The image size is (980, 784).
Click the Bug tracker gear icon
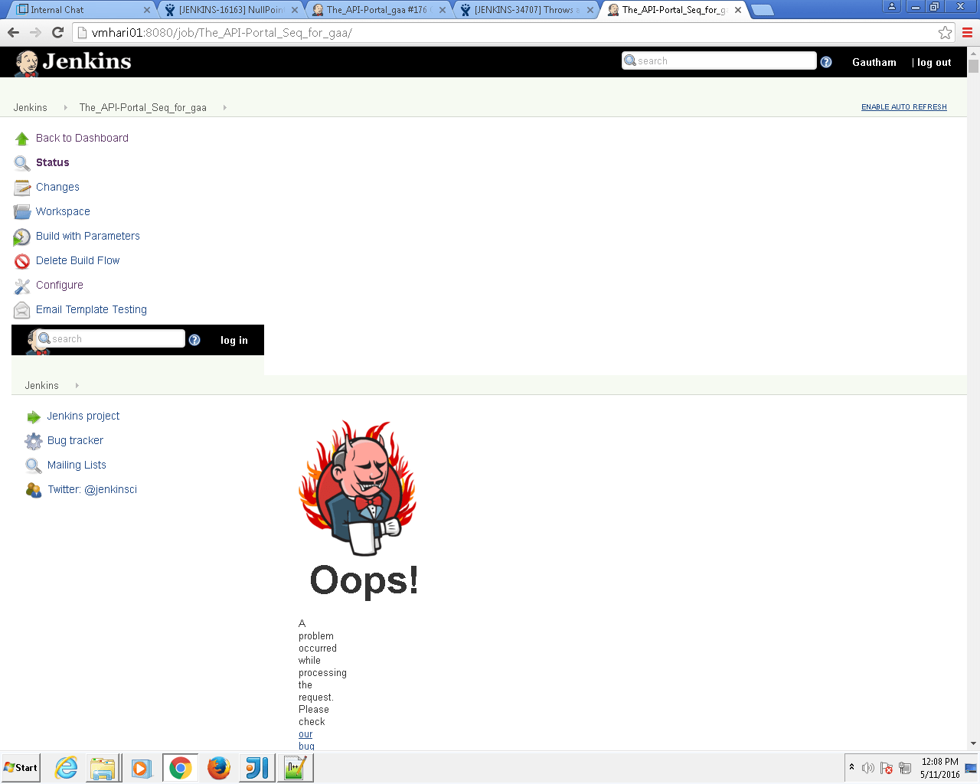(34, 440)
